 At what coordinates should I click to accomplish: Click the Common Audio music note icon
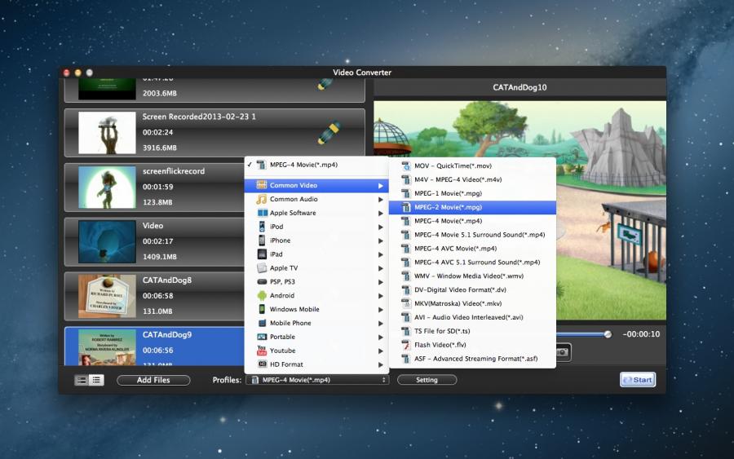(x=262, y=199)
